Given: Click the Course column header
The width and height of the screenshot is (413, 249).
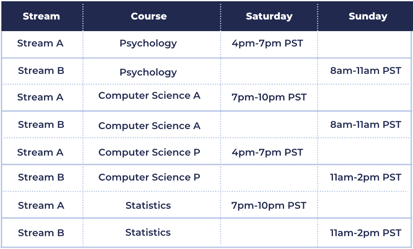Looking at the screenshot, I should (149, 16).
